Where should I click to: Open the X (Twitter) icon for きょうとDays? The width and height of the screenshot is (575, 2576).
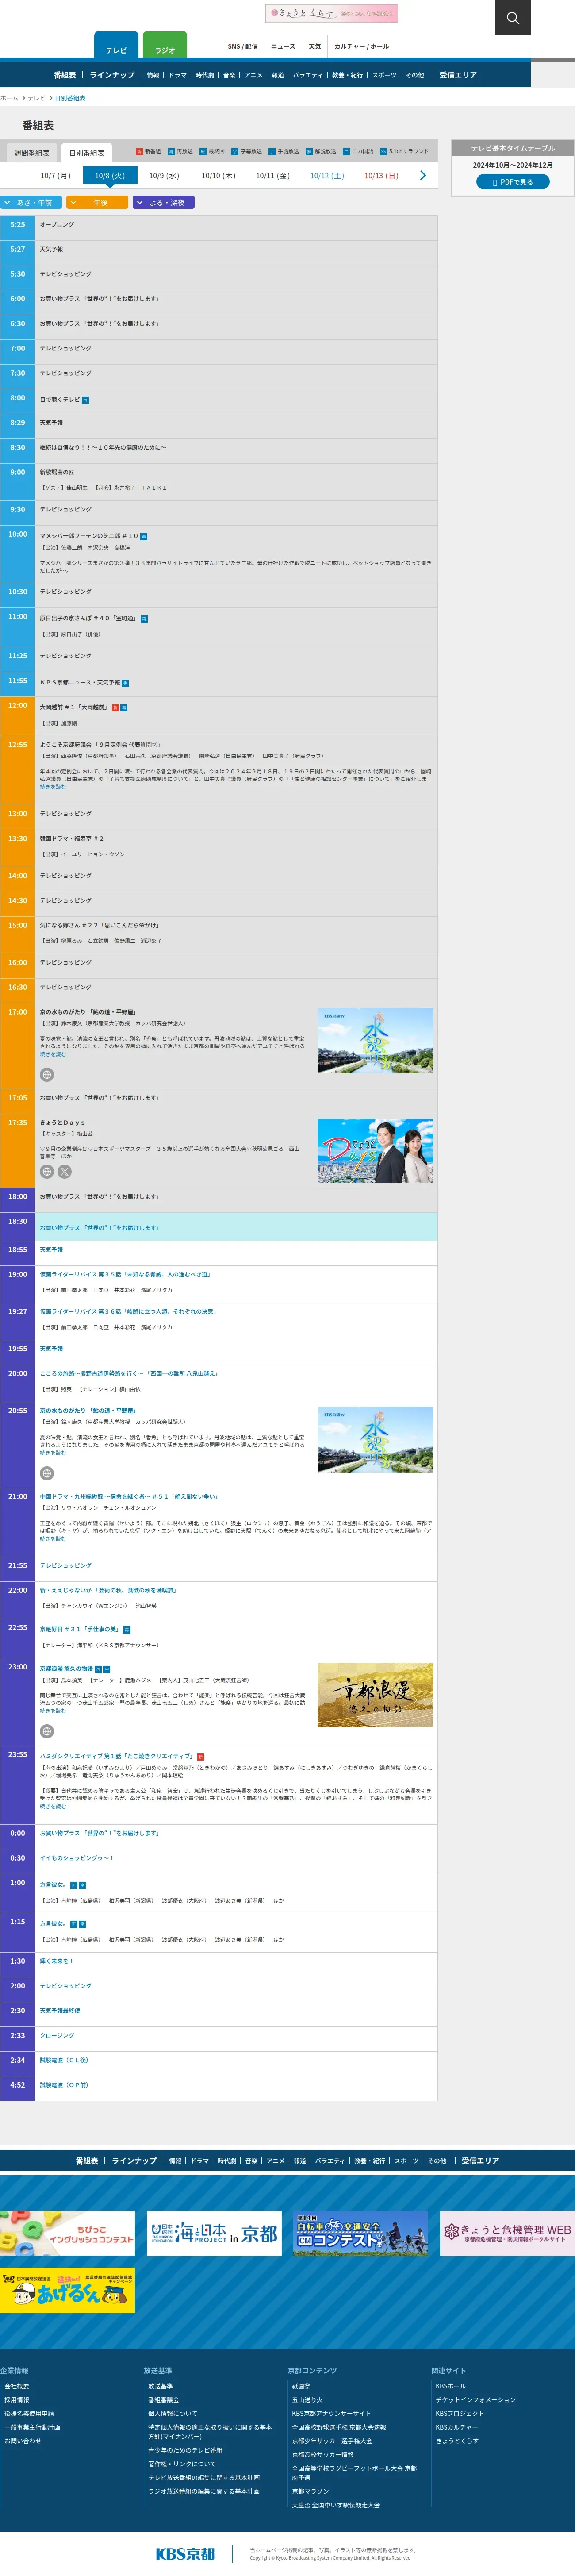click(65, 1172)
